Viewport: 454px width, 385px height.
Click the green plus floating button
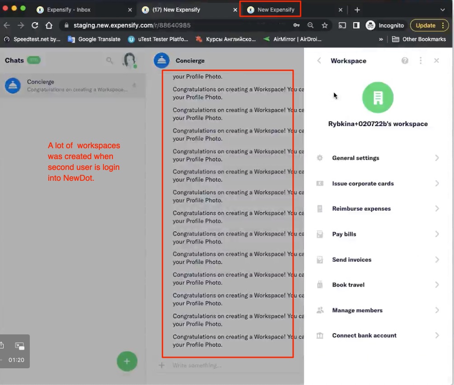point(127,361)
